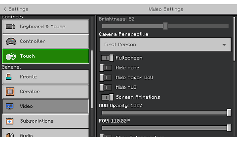Open the Subscriptions settings tab
Screen dimensions: 237x142
tap(45, 121)
